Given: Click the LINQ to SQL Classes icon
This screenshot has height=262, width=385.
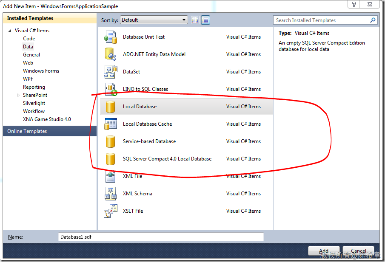Looking at the screenshot, I should tap(111, 89).
